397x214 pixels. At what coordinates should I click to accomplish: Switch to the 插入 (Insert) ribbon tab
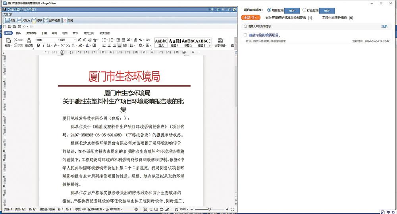click(x=19, y=33)
